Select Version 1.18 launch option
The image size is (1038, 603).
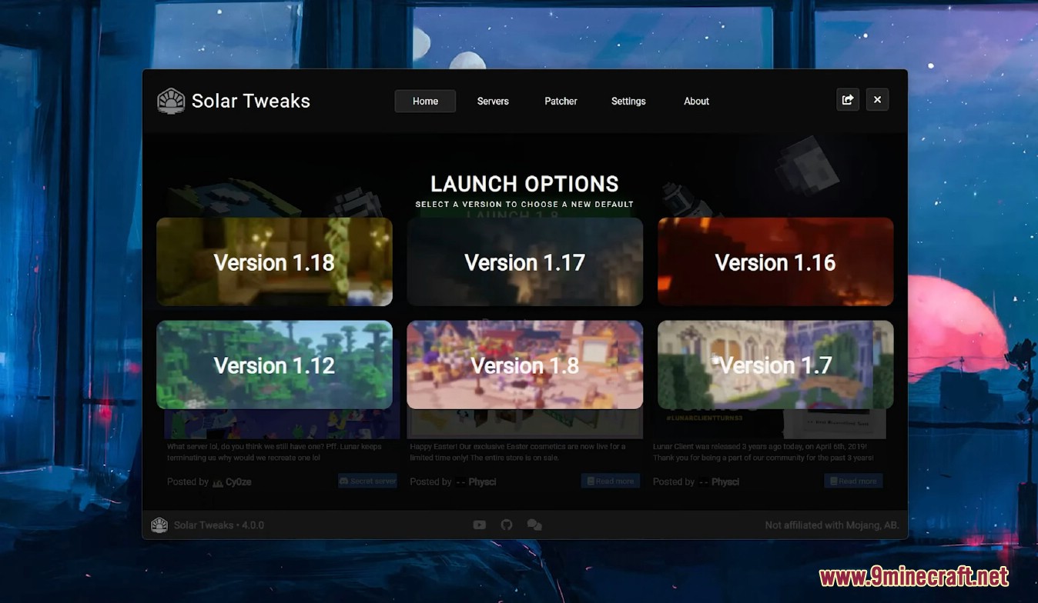274,262
